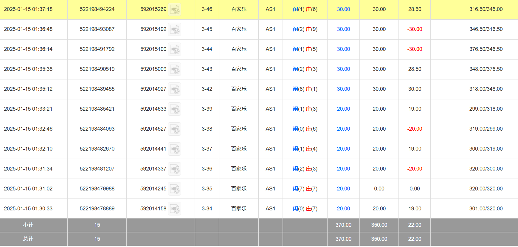Open video replay icon for round 592015269
Viewport: 518px width, 247px height.
coord(174,10)
